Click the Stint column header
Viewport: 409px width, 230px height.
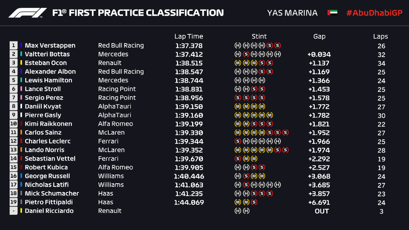point(259,36)
